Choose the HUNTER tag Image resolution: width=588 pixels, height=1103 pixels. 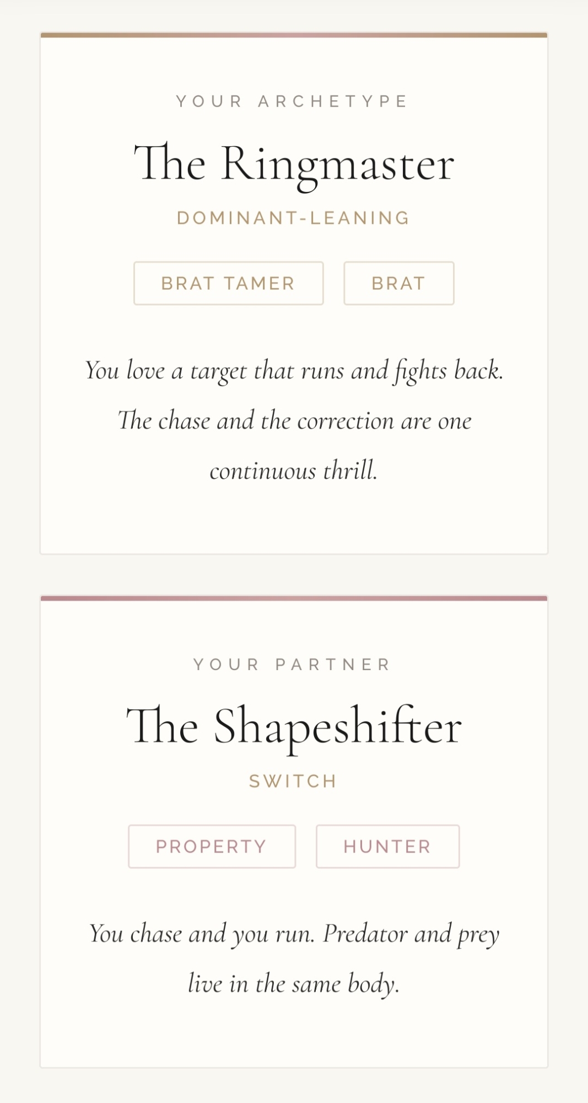387,847
